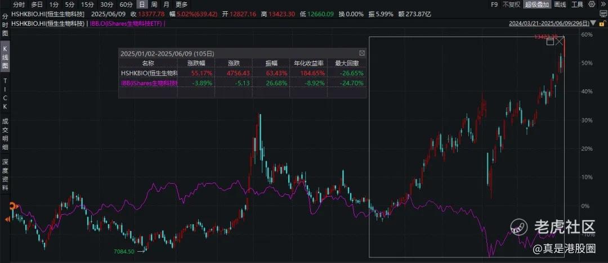Select K线图 in the left sidebar
This screenshot has width=608, height=263.
click(5, 56)
